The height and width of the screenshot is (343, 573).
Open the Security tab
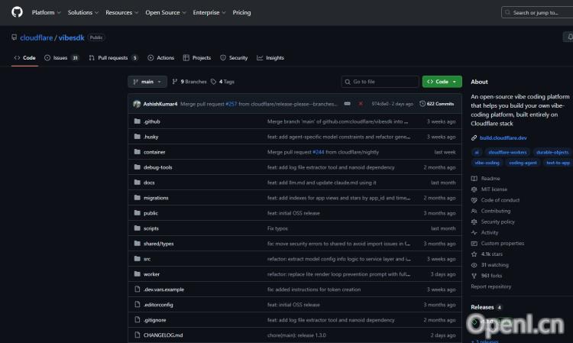[x=234, y=58]
